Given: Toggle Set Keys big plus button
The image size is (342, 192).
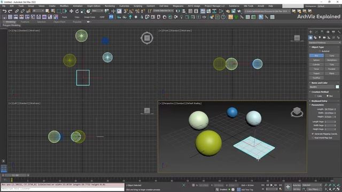Looking at the screenshot, I should [x=288, y=187].
